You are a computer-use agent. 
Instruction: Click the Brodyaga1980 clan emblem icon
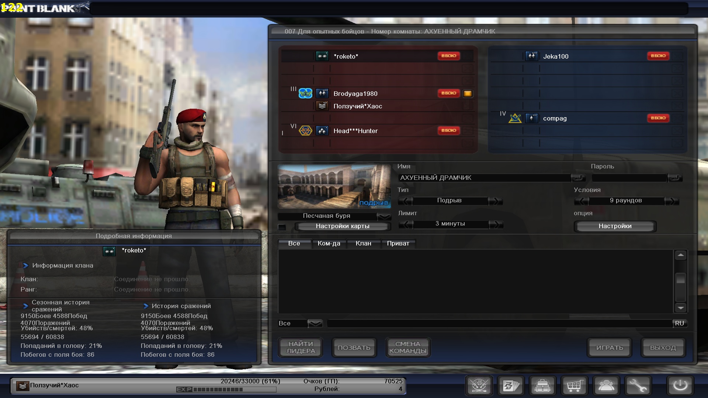click(x=305, y=94)
